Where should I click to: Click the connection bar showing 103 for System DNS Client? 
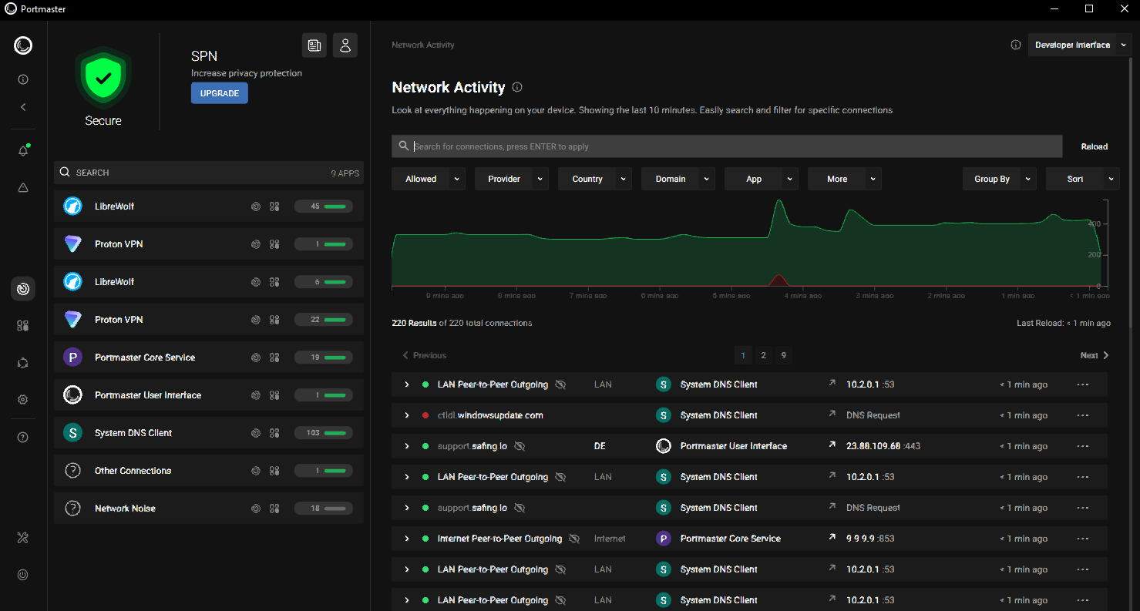(x=324, y=433)
